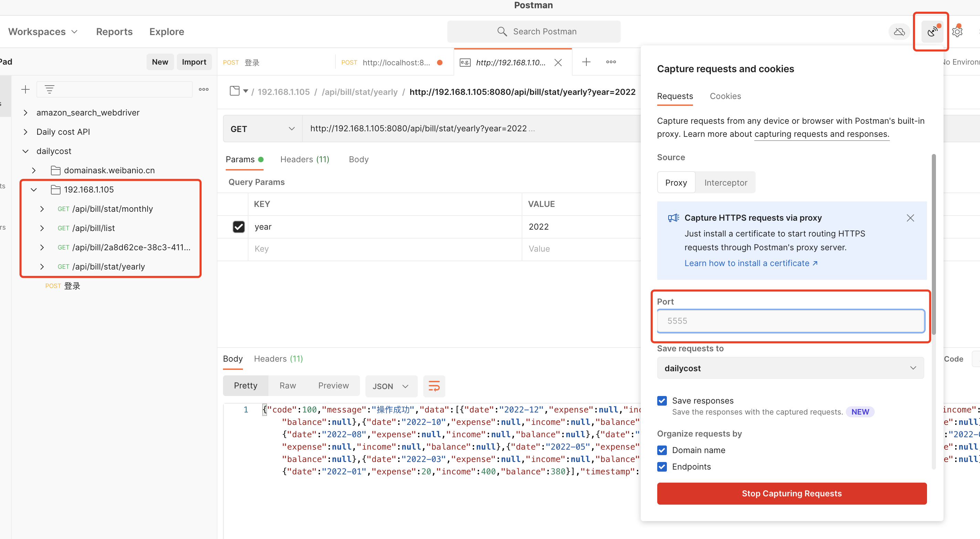
Task: Click the Port input field
Action: 790,321
